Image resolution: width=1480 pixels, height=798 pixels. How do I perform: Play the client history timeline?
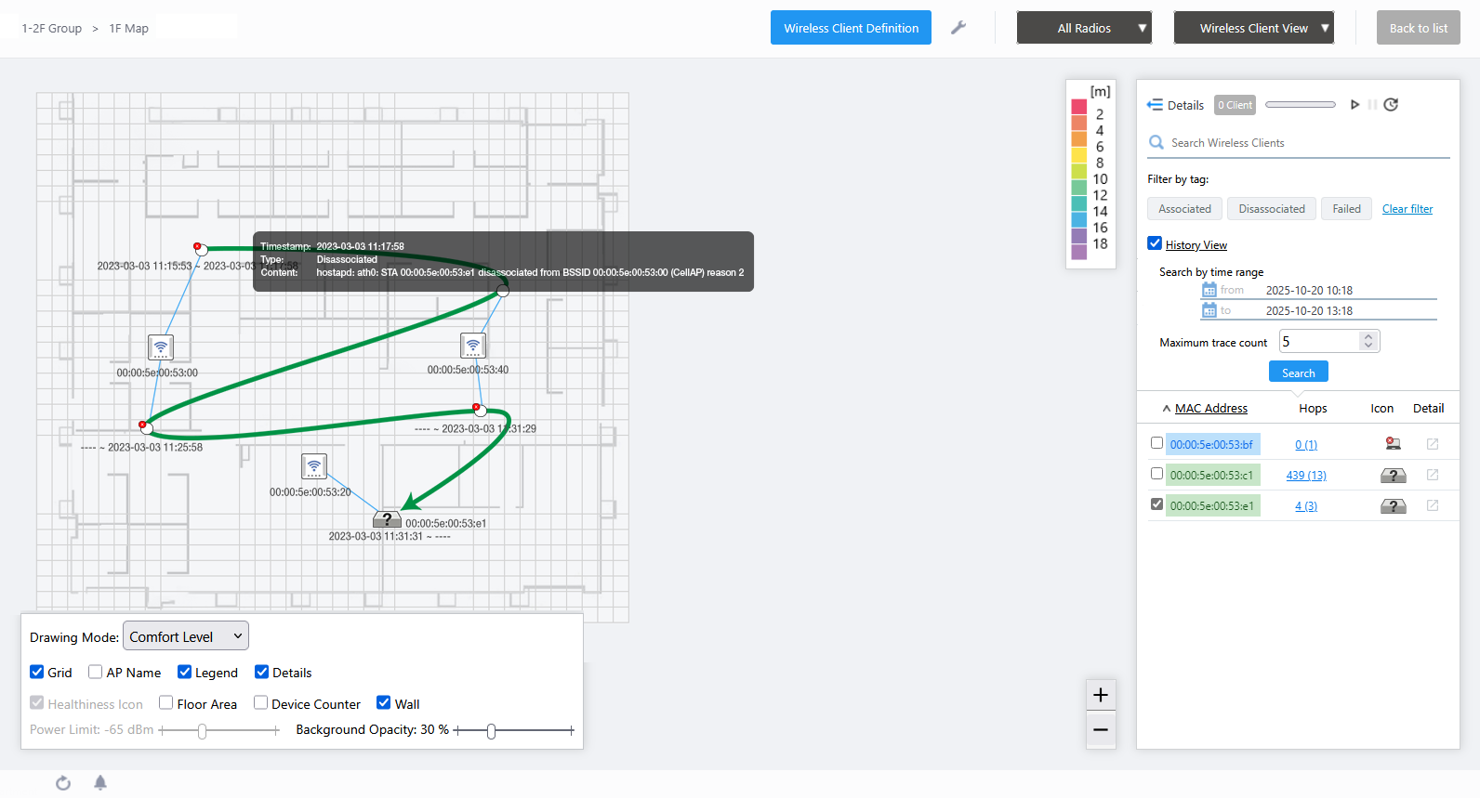1354,105
